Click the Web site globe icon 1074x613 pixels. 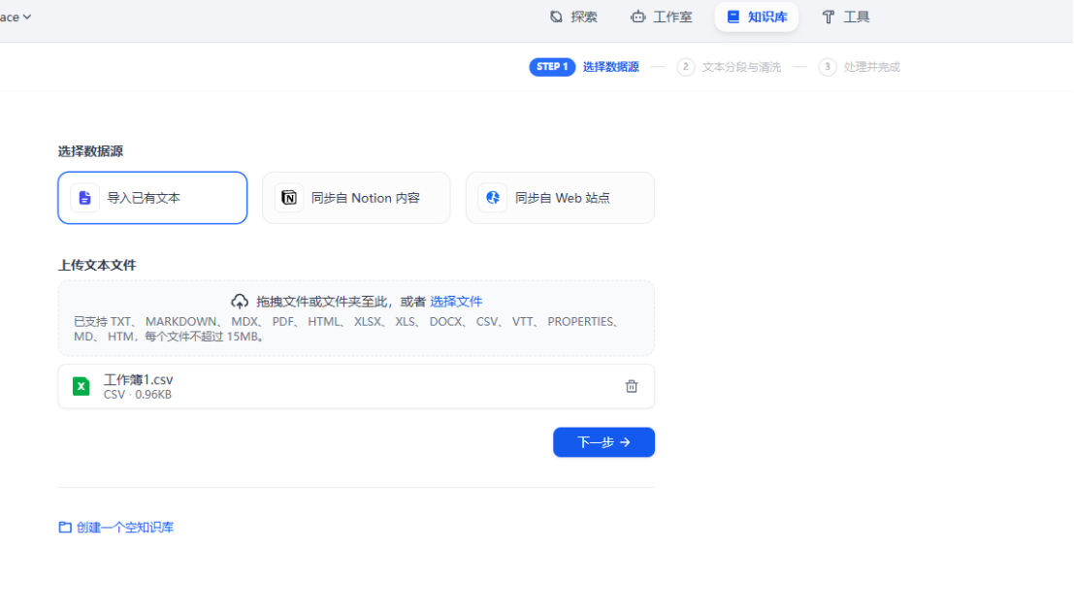(493, 198)
